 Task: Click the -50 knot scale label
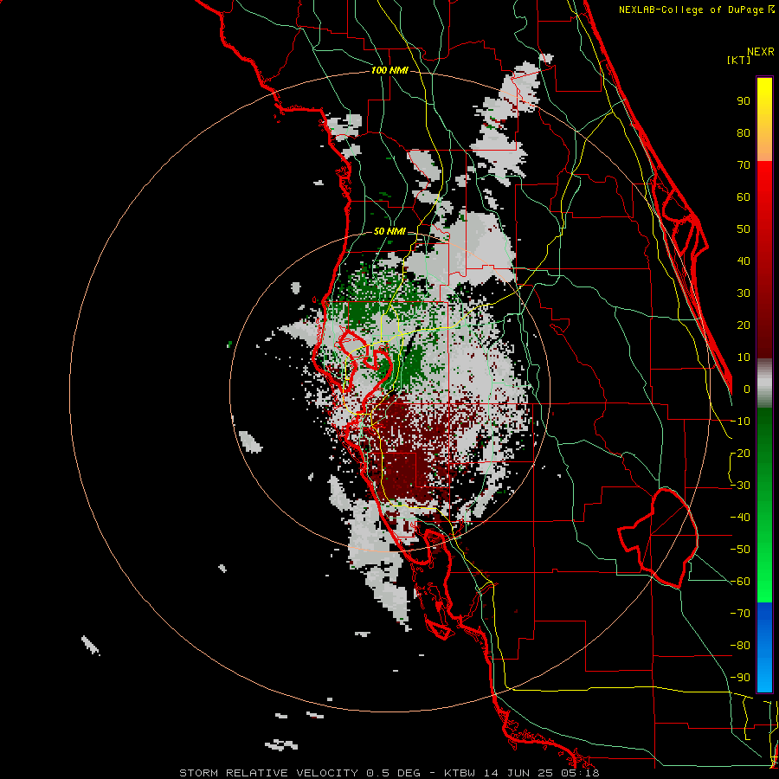pos(741,550)
